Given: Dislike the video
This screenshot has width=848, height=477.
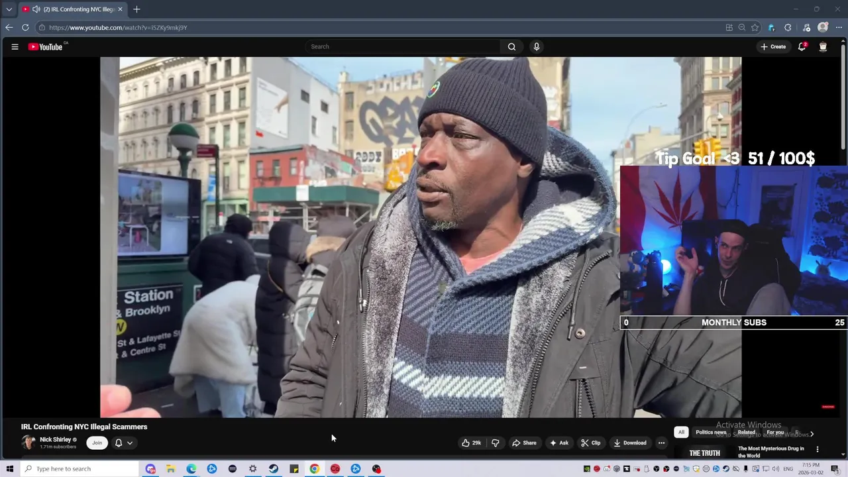Looking at the screenshot, I should pos(495,443).
